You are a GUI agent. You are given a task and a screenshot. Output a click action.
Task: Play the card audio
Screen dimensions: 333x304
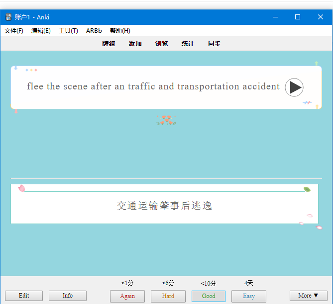(294, 87)
